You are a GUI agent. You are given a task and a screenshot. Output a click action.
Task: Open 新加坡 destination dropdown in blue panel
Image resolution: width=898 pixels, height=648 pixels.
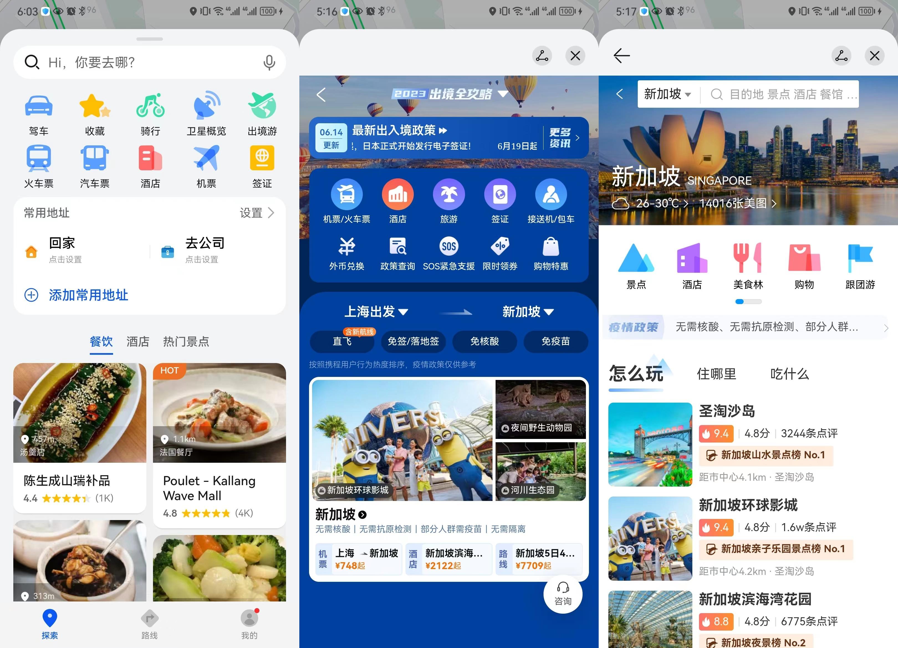pyautogui.click(x=528, y=312)
